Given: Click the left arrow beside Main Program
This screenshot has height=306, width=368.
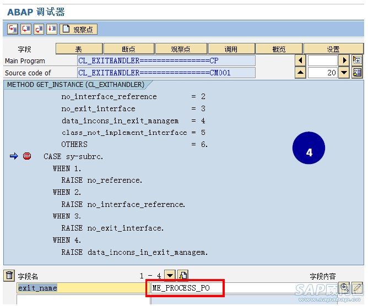Looking at the screenshot, I should (301, 61).
